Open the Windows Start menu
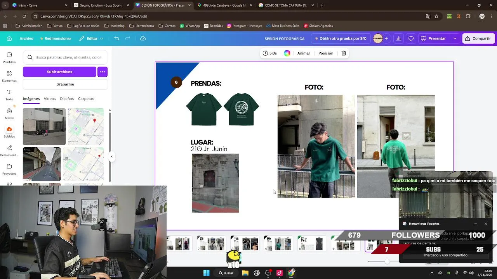Screen dimensions: 497x279 206,273
